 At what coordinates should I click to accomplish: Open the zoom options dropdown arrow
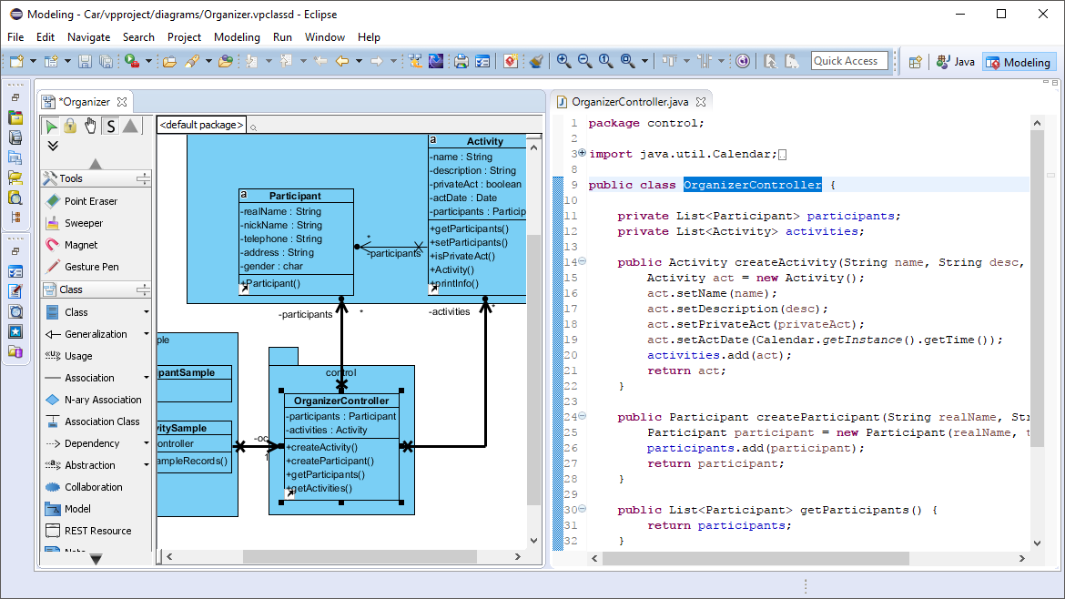tap(644, 62)
